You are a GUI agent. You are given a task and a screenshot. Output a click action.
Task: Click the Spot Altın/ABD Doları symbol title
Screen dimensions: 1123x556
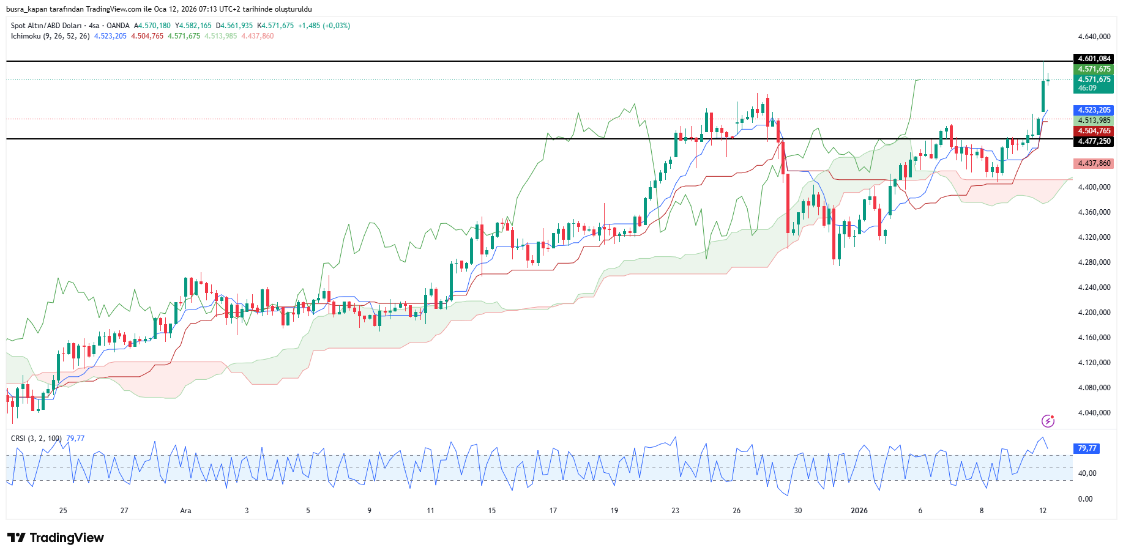46,26
